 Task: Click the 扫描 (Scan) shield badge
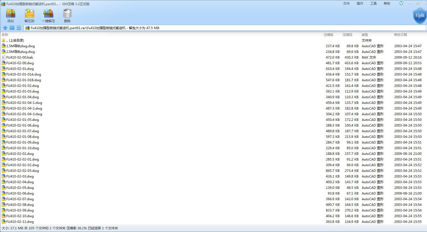420,16
